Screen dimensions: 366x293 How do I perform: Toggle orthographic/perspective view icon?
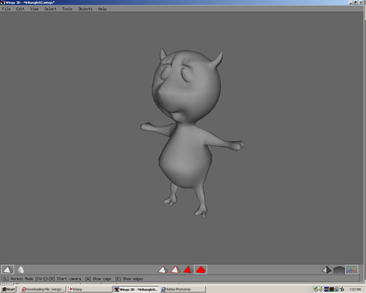click(x=327, y=270)
